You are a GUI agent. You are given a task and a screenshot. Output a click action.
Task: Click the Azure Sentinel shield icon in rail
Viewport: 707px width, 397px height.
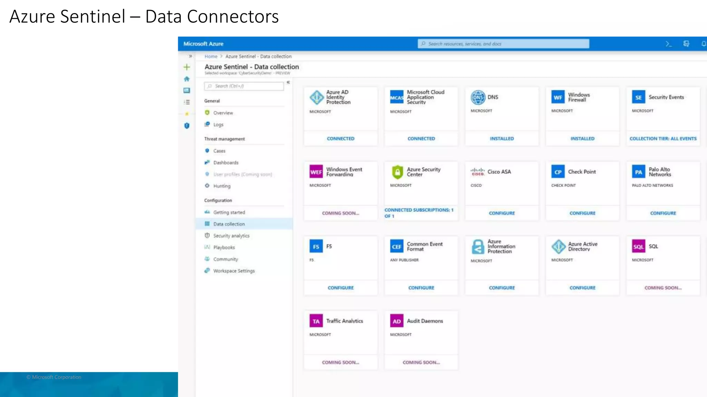pos(187,126)
